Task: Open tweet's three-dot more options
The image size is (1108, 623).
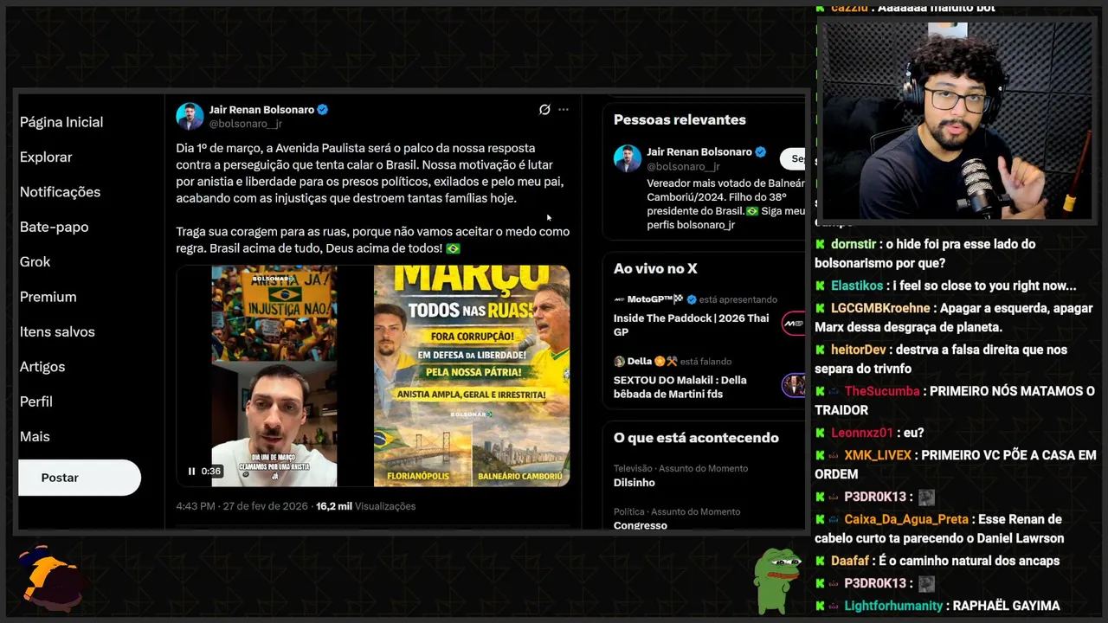Action: (x=564, y=110)
